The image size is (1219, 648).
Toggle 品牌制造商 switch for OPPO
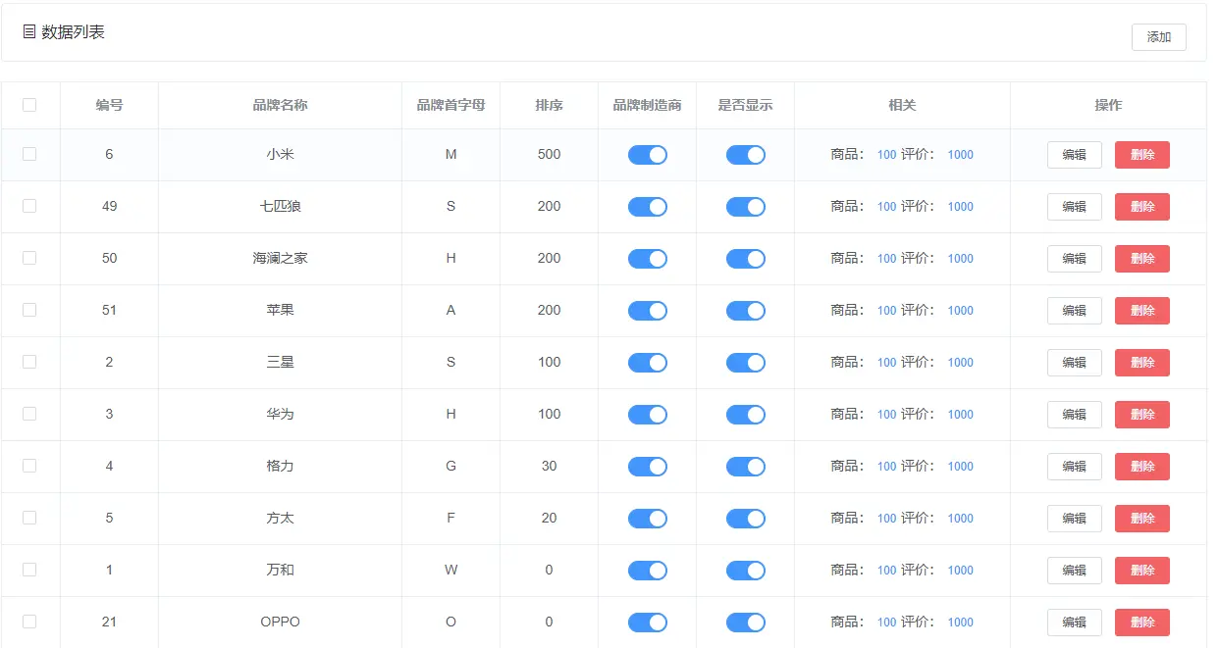point(648,623)
